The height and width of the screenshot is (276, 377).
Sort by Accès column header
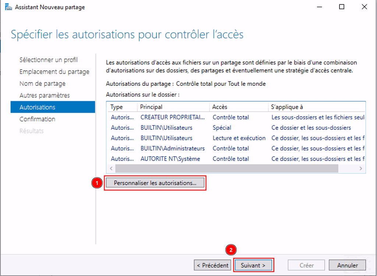tap(220, 107)
